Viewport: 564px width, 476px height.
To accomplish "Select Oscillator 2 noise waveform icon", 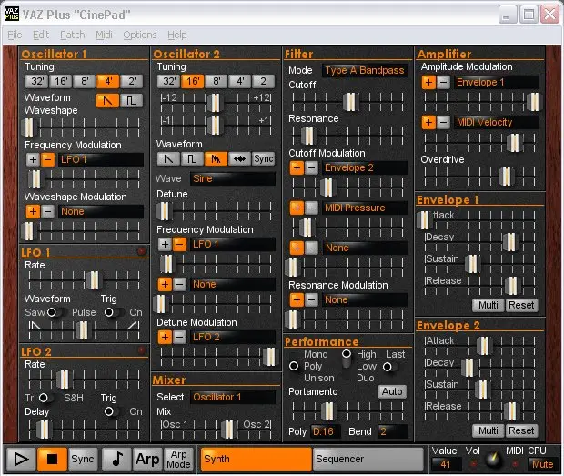I will [239, 158].
